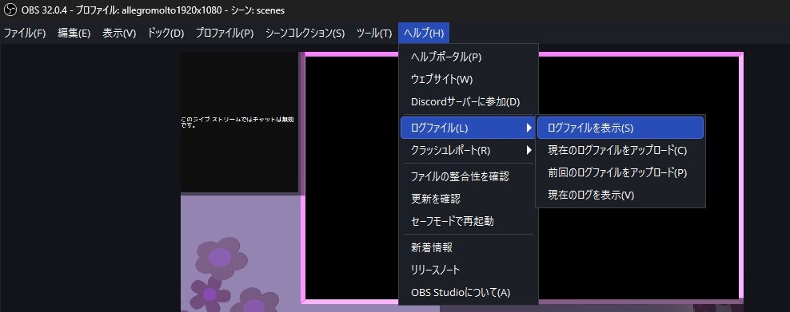Open the 表示(V) menu

click(119, 34)
